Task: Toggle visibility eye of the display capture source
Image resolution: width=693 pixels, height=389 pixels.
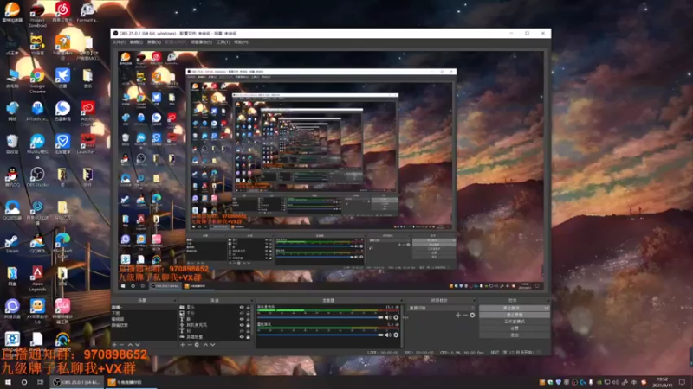Action: pyautogui.click(x=242, y=308)
